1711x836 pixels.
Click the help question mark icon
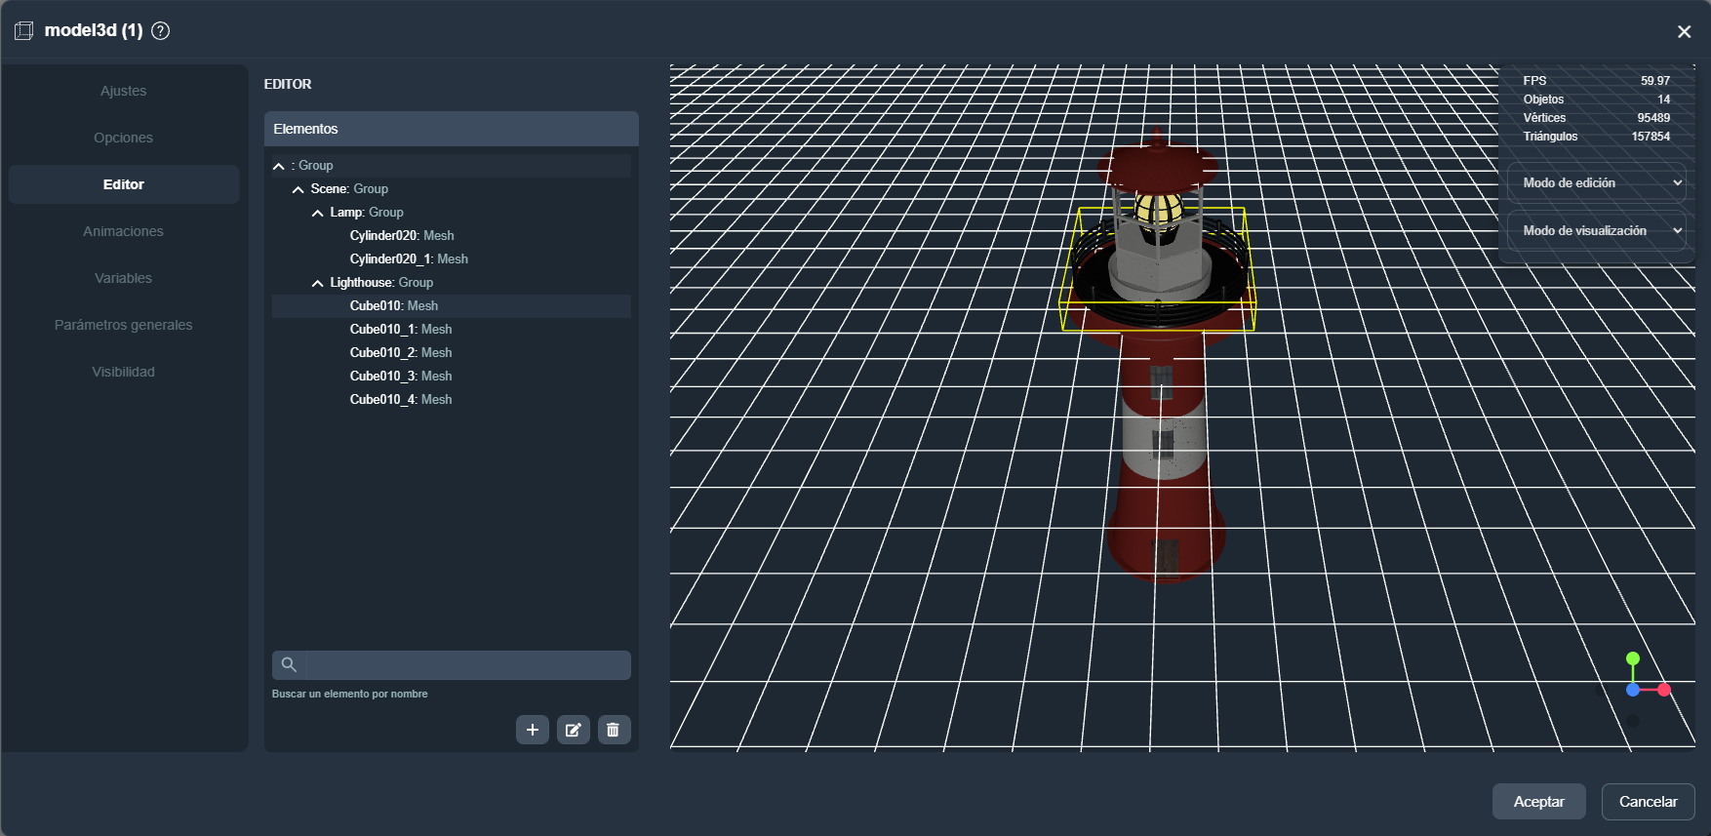tap(161, 30)
